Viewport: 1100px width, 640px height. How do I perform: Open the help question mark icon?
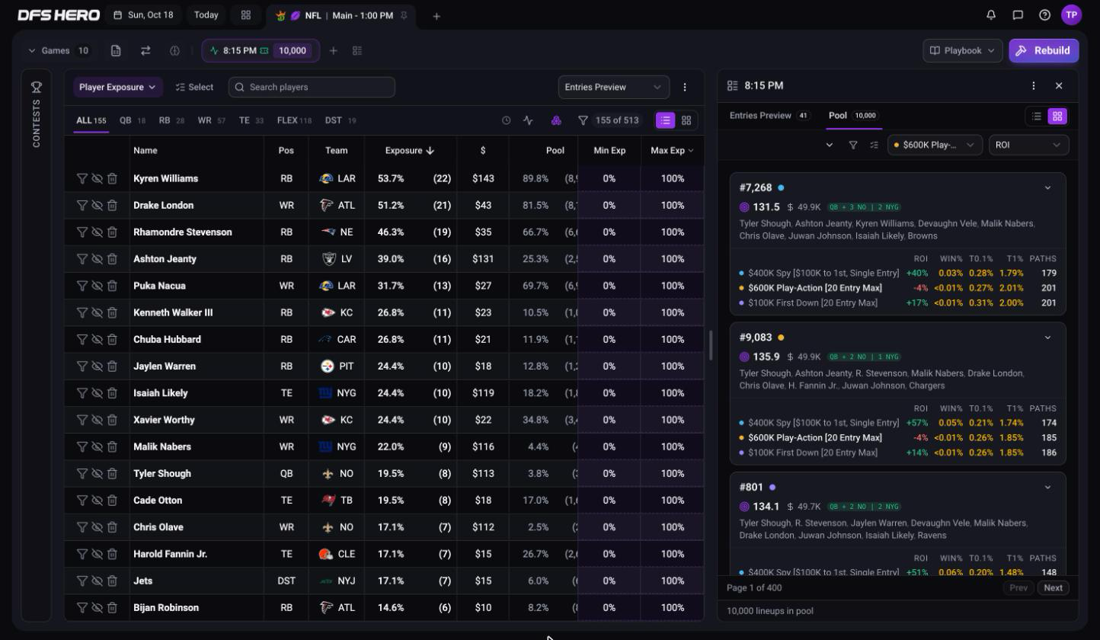click(1044, 14)
